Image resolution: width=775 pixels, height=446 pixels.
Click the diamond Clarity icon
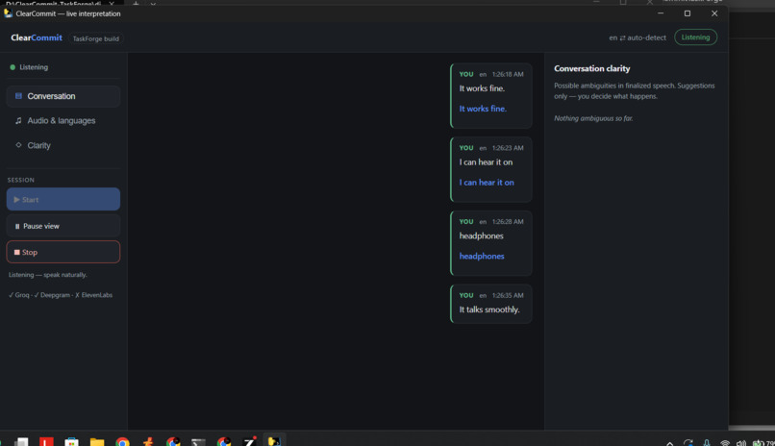tap(18, 145)
